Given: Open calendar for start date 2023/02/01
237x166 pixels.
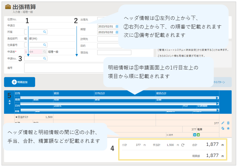Looking at the screenshot, I should click(117, 26).
